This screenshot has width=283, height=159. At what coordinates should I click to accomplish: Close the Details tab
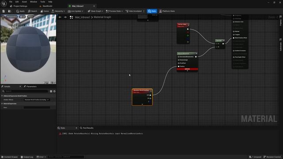pos(20,87)
